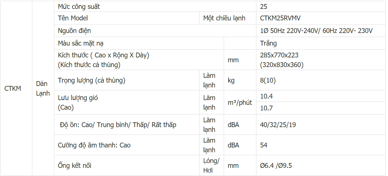Click the Một chiều lạnh cell
388x176 pixels.
224,18
